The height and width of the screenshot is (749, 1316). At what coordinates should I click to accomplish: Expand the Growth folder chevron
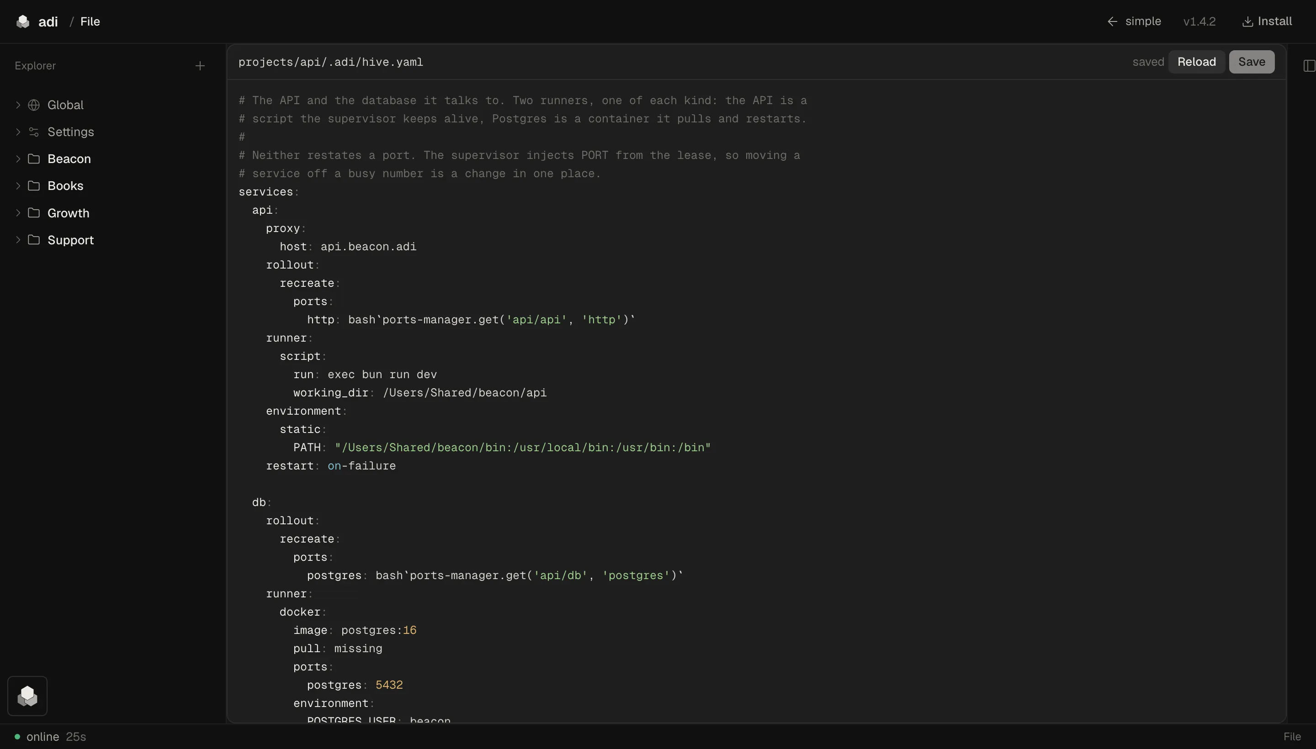pyautogui.click(x=18, y=213)
